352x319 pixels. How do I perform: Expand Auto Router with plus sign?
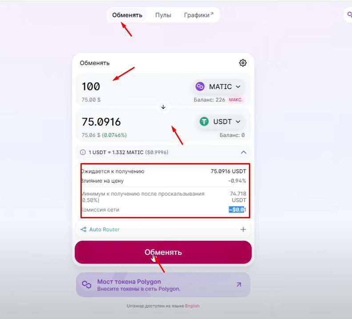point(243,229)
